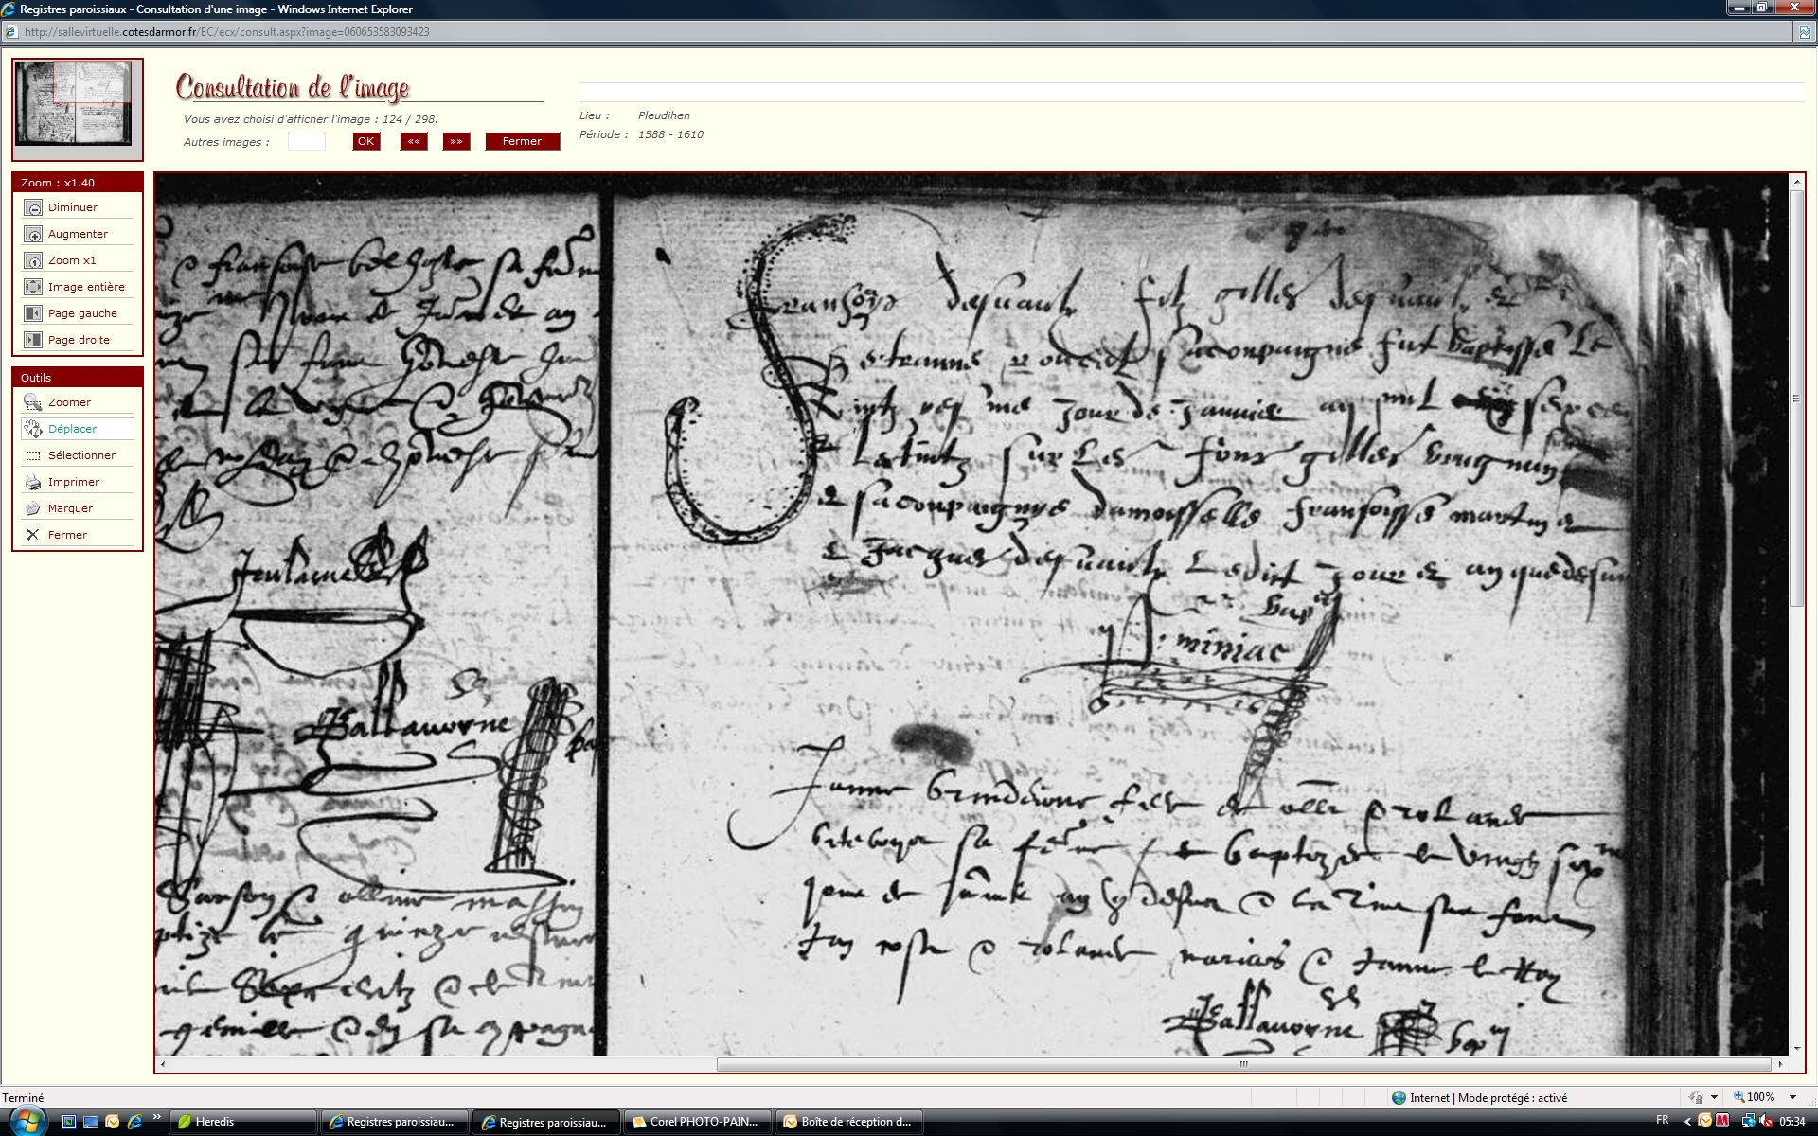Mark the image with the Marquer tool
Screen dimensions: 1818x1136
[33, 509]
